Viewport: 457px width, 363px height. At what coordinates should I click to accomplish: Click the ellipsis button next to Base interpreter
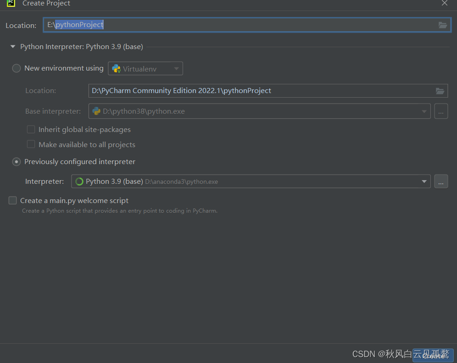(441, 111)
